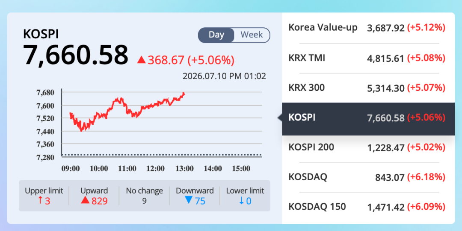Viewport: 462px width, 231px height.
Task: Open the KOSPI 200 index
Action: [368, 147]
